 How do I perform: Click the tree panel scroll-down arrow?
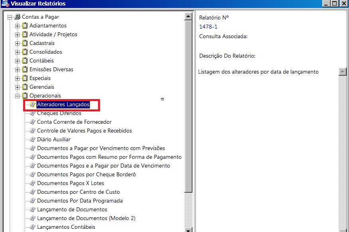(188, 230)
